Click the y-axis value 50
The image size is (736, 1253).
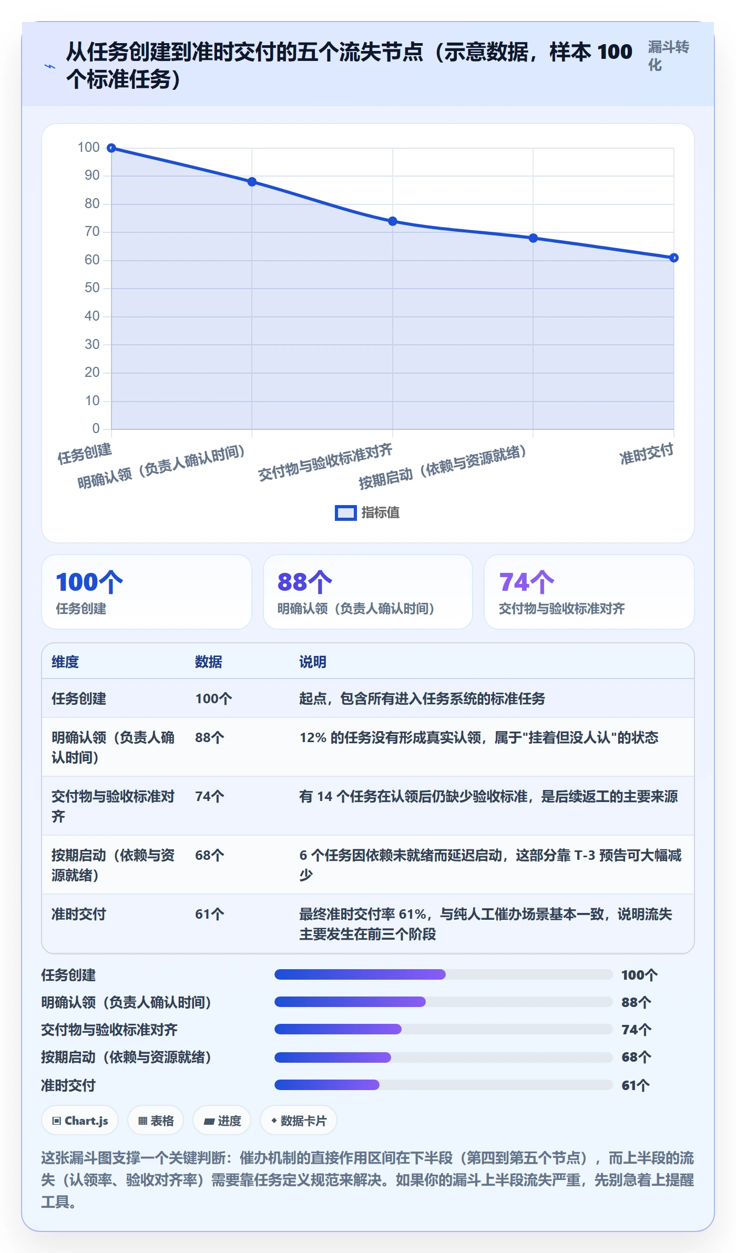pyautogui.click(x=92, y=288)
